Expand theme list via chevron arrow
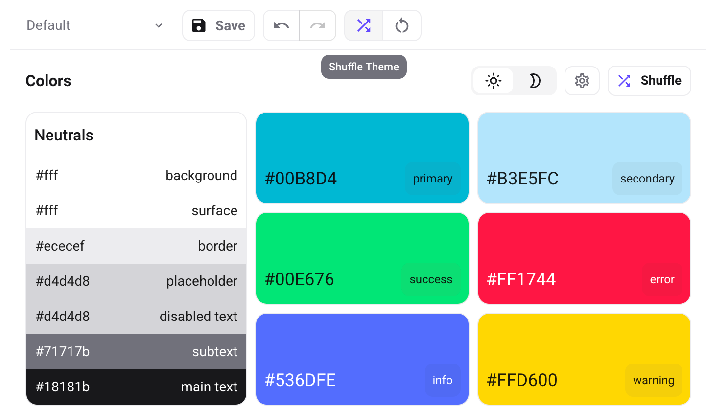Viewport: 706px width, 410px height. click(x=159, y=25)
